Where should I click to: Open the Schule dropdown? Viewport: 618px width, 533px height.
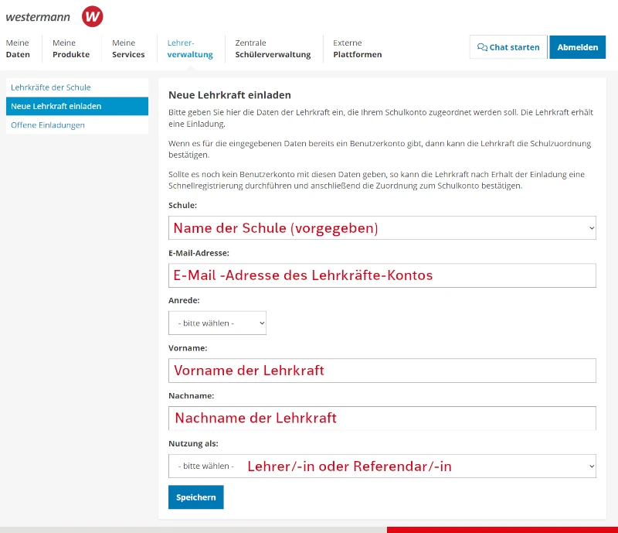[382, 228]
